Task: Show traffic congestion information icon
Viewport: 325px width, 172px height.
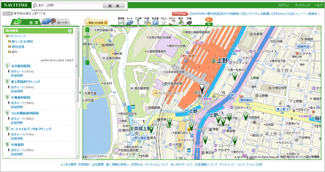Action: pyautogui.click(x=147, y=21)
